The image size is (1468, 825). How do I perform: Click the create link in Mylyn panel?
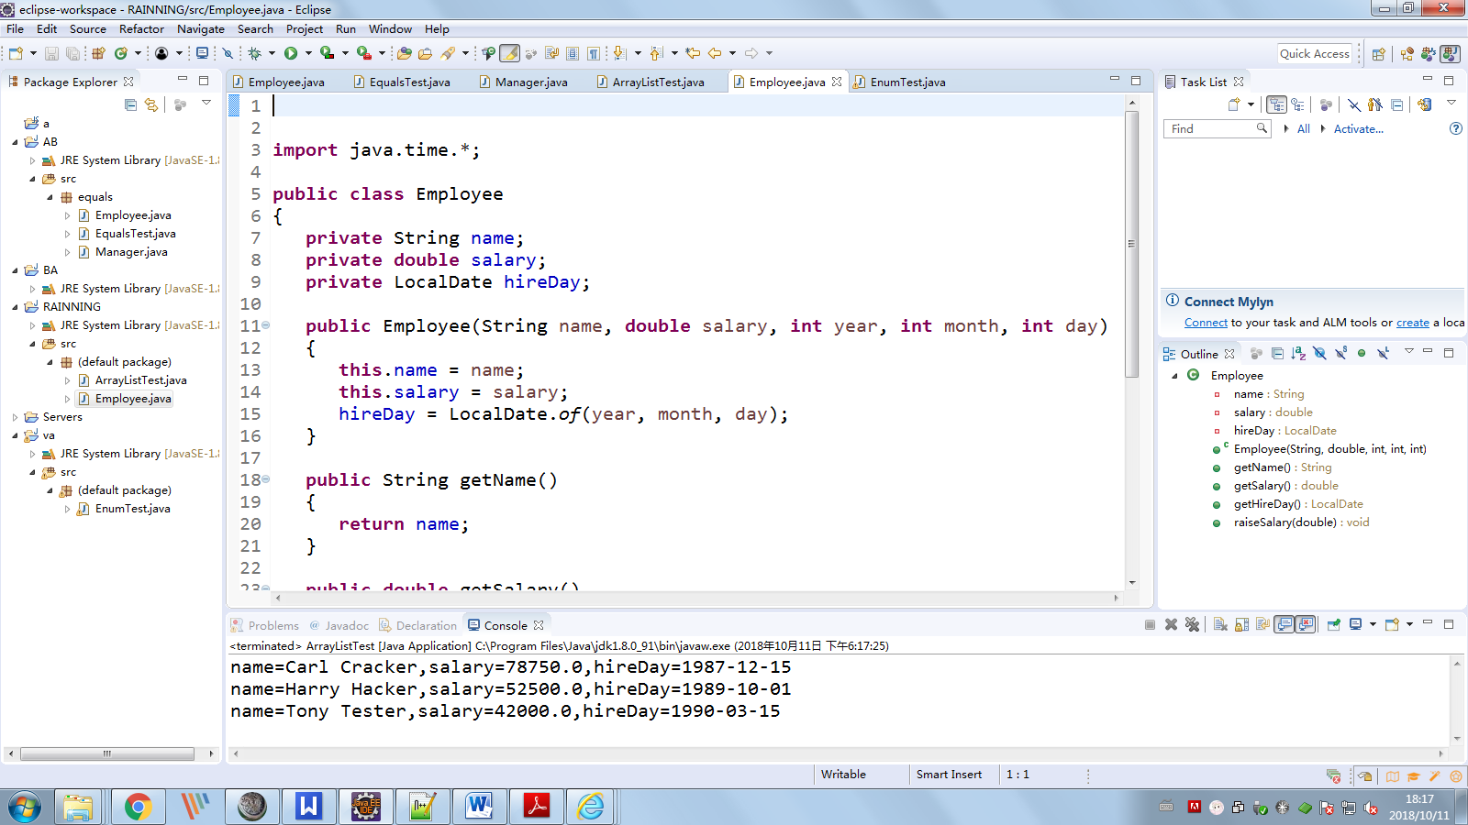point(1413,323)
